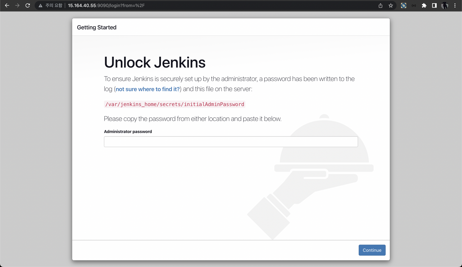Click the 'Please copy the password' instruction text
The image size is (462, 267).
[193, 119]
